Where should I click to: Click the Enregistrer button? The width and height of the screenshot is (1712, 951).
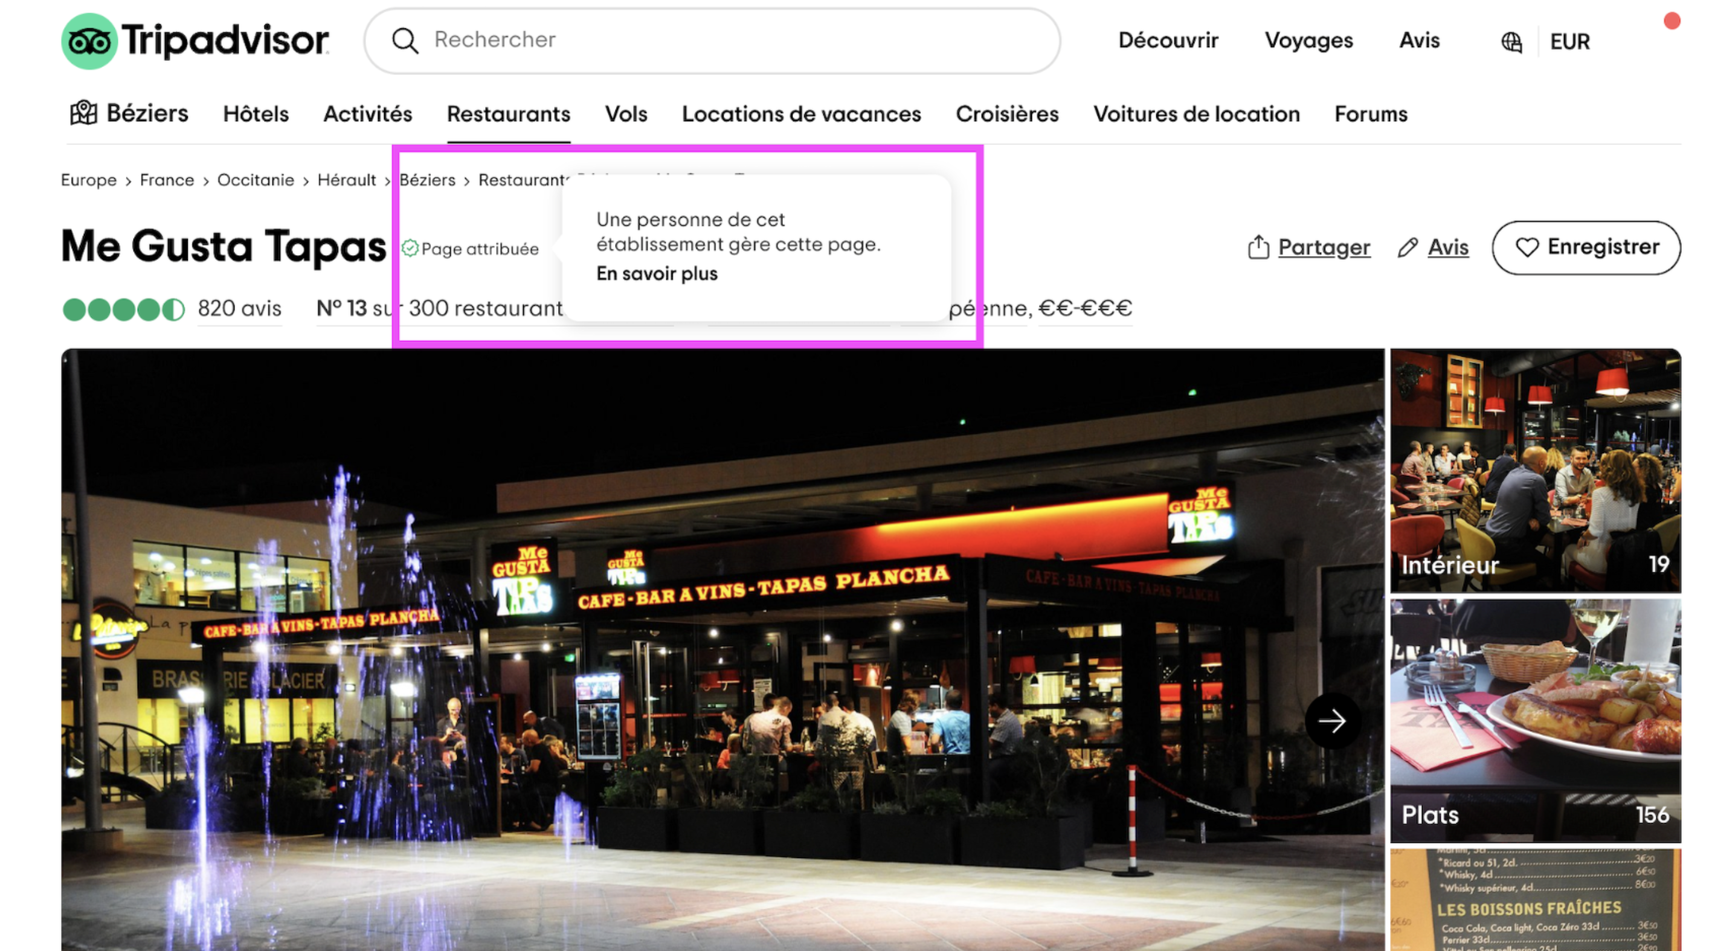(1586, 247)
